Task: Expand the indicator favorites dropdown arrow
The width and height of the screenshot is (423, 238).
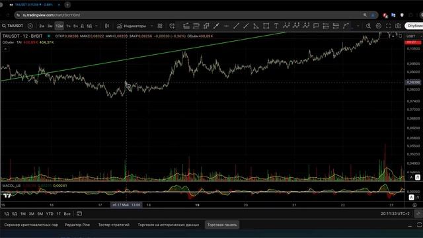Action: pyautogui.click(x=151, y=26)
